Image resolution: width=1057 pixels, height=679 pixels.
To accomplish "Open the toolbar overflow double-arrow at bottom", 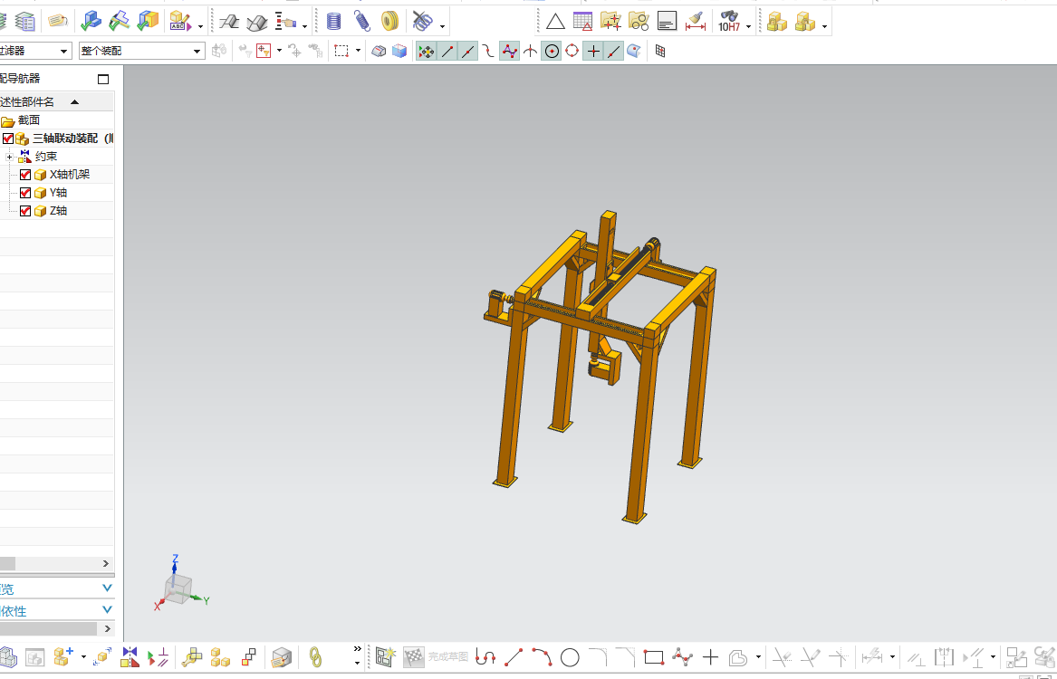I will (x=357, y=649).
